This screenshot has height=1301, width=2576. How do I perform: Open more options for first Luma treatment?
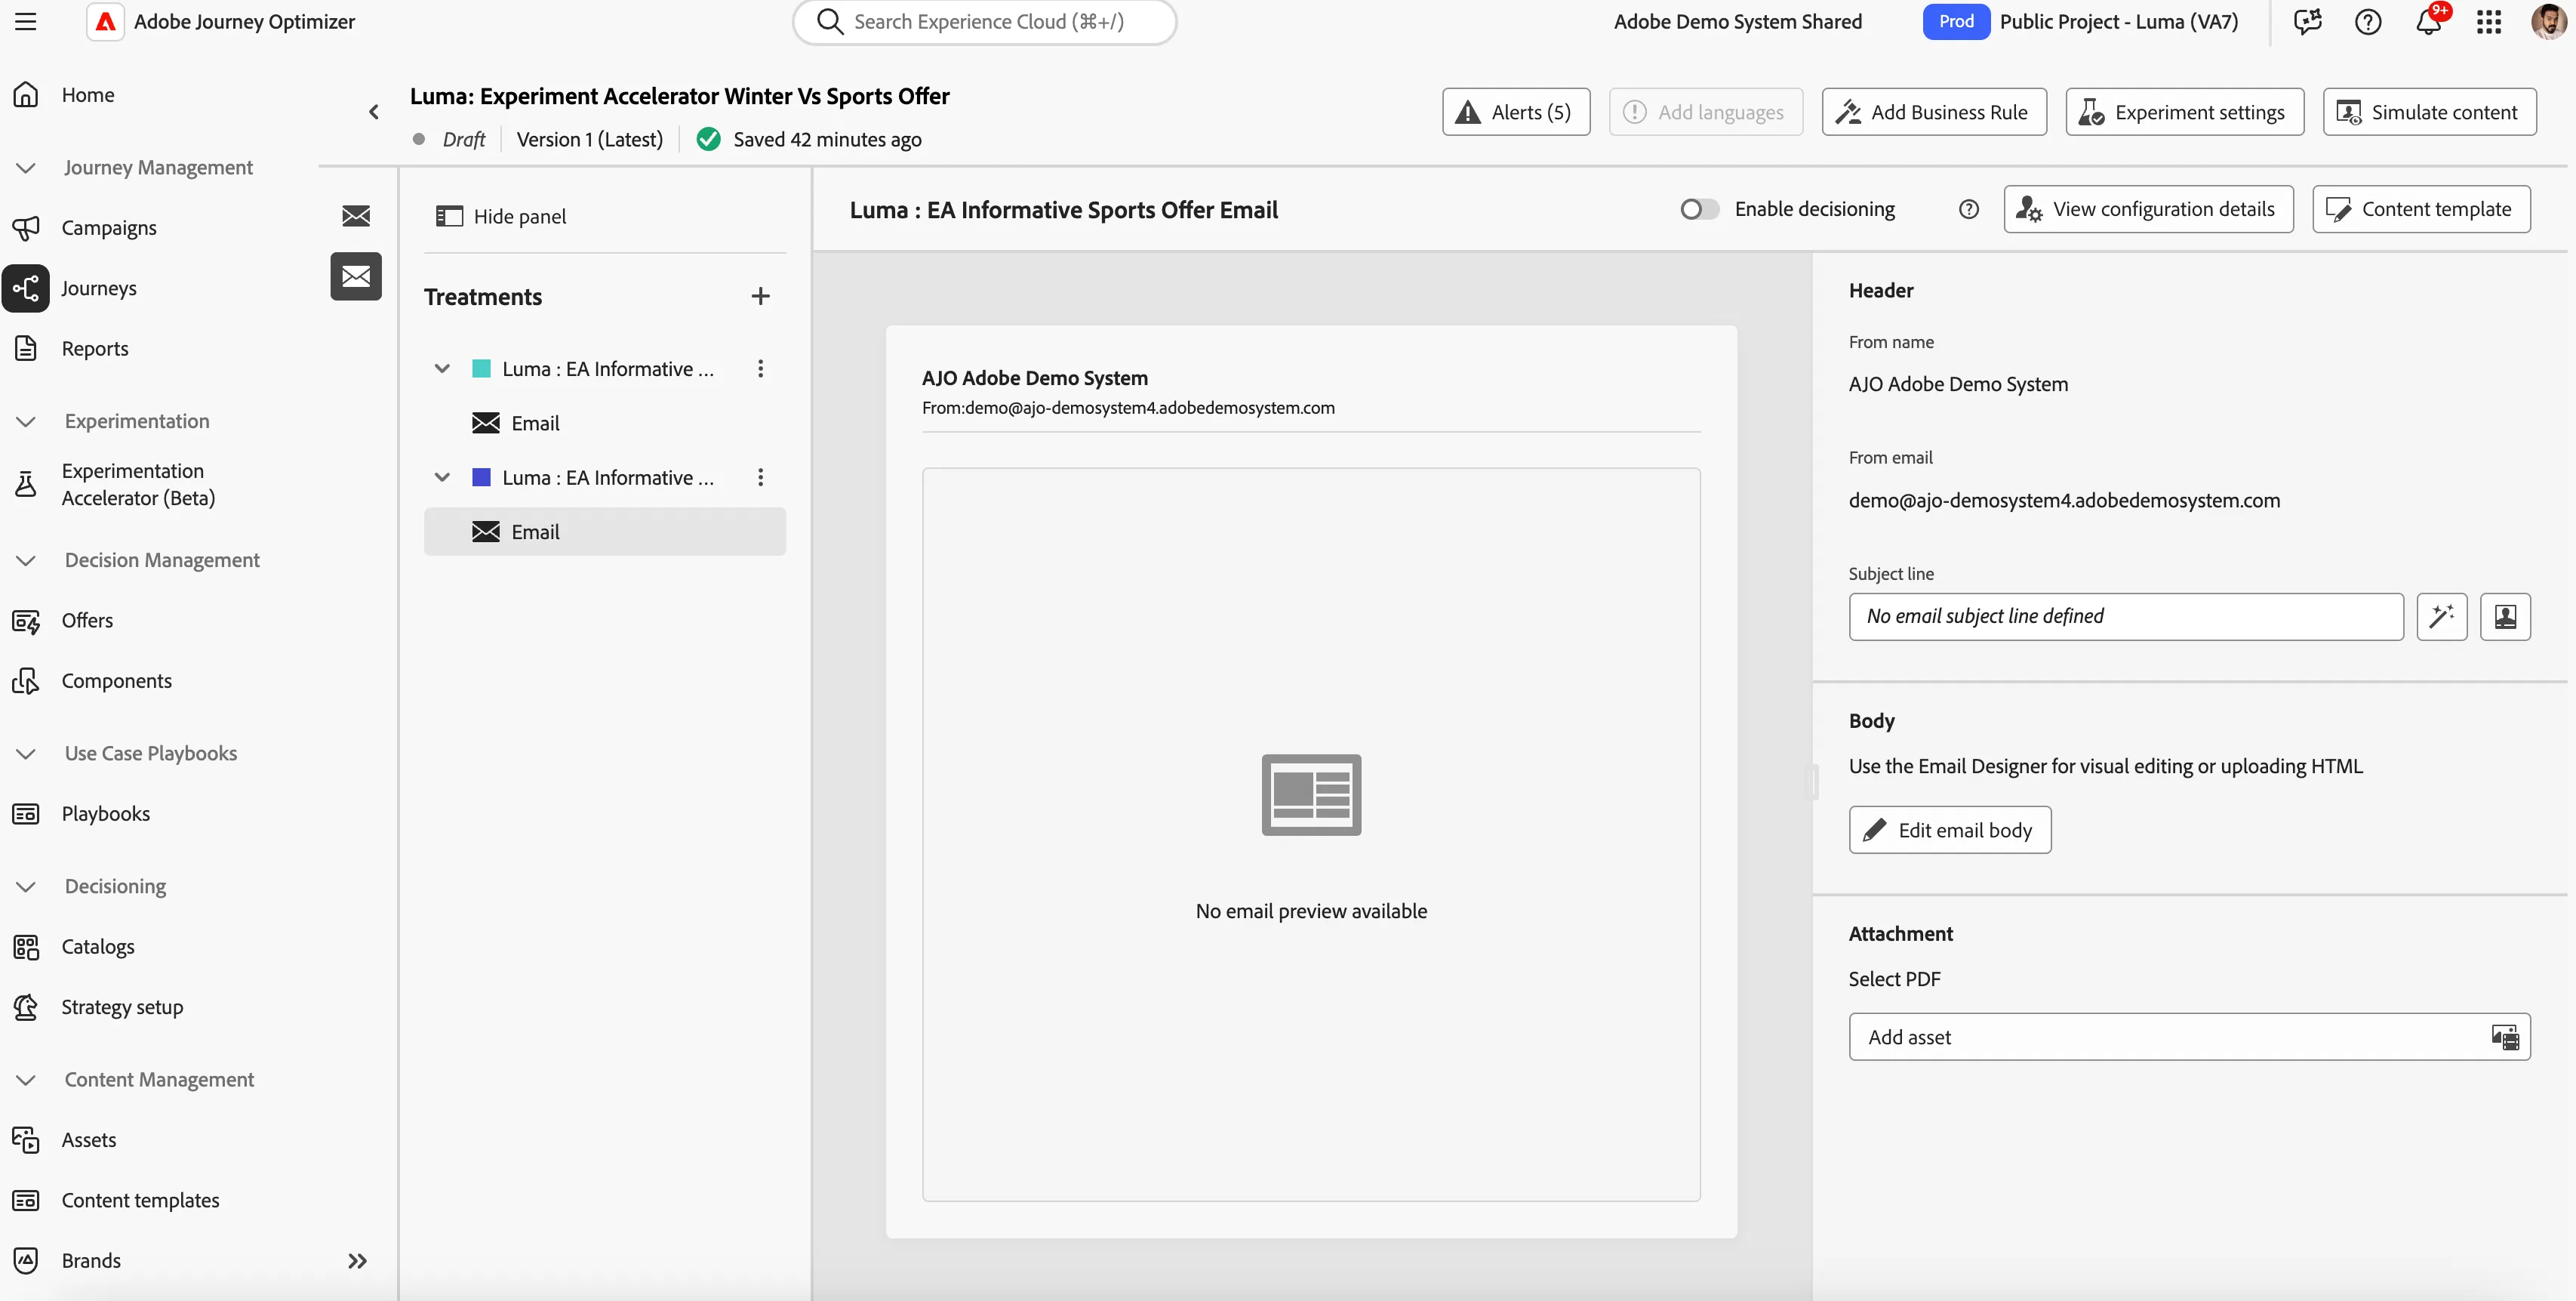click(760, 368)
